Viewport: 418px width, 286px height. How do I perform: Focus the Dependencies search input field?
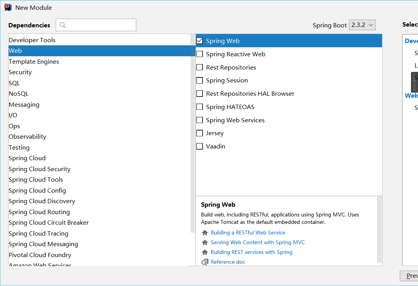96,25
